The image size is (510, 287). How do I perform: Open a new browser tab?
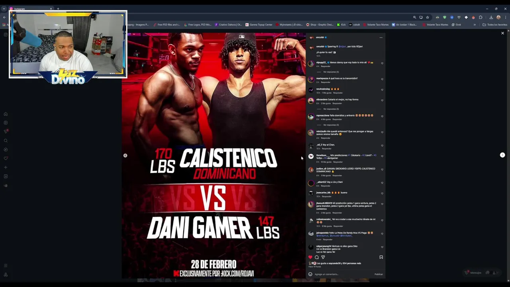coord(58,9)
